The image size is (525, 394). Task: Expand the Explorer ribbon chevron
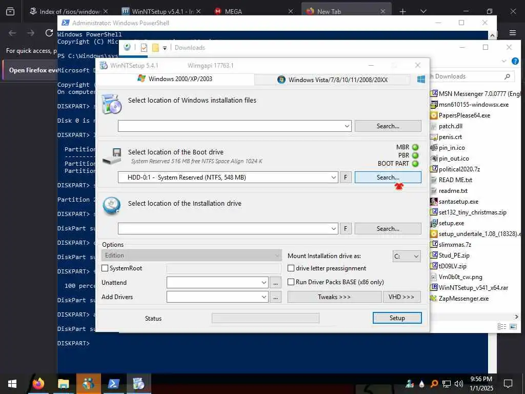[x=504, y=61]
